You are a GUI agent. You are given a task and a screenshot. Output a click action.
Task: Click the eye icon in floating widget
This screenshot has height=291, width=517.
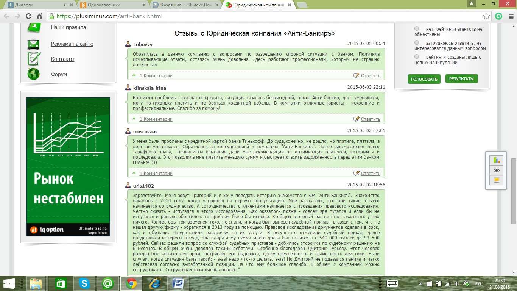pos(496,171)
